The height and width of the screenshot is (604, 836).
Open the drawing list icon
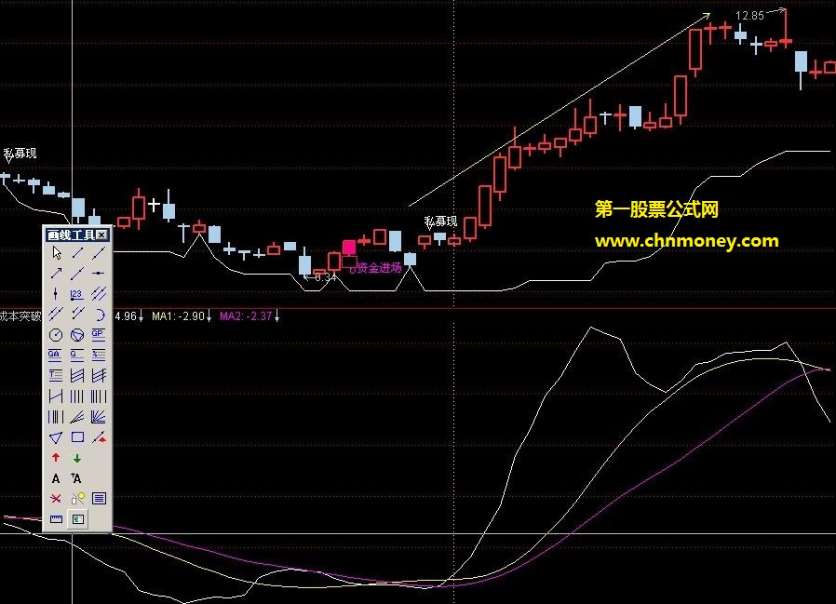point(99,499)
